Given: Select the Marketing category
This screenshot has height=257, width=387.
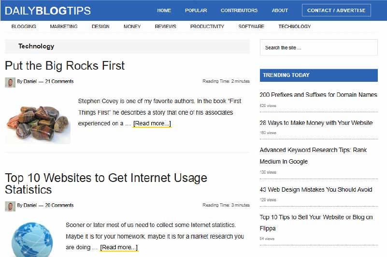Looking at the screenshot, I should 64,27.
